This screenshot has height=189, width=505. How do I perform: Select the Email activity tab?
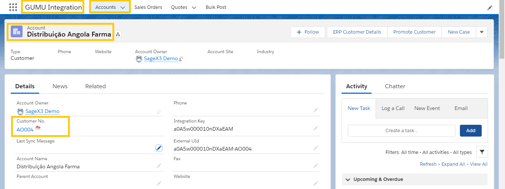tap(461, 108)
